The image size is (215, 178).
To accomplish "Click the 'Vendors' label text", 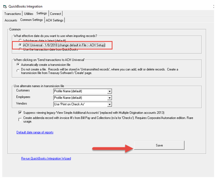I will tap(21, 103).
